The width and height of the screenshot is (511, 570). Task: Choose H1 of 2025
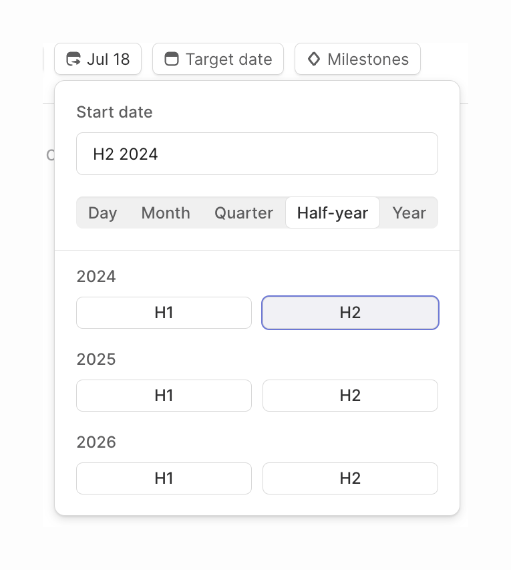click(x=164, y=395)
